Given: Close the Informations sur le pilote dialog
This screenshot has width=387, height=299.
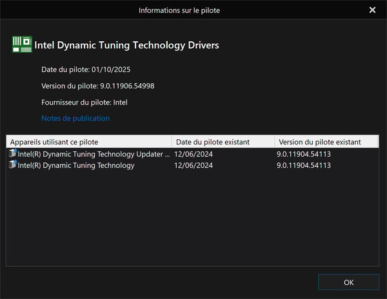Looking at the screenshot, I should click(372, 10).
